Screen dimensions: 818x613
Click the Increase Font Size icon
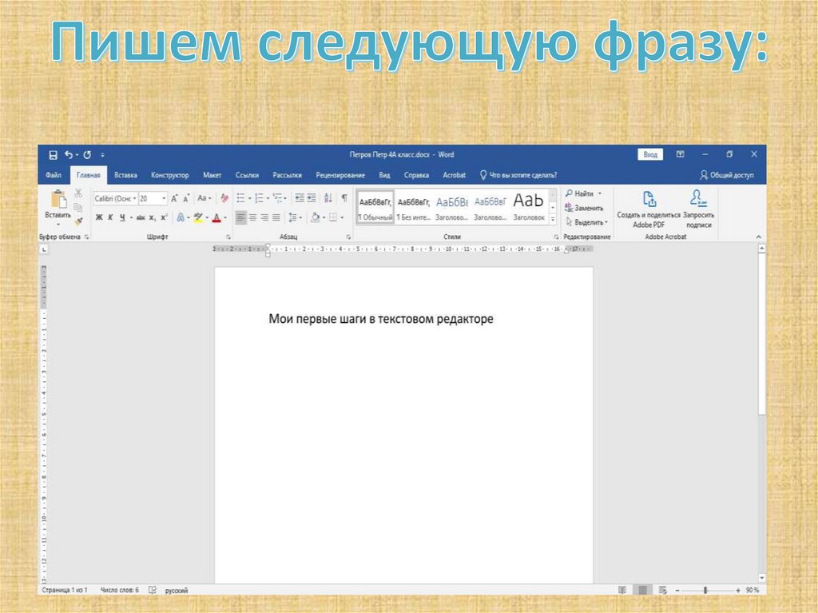pos(175,198)
